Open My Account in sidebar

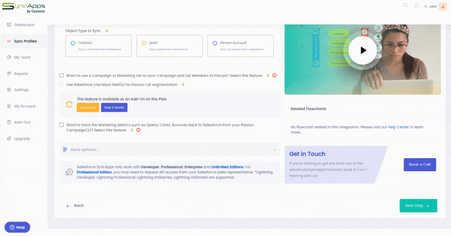tap(25, 106)
